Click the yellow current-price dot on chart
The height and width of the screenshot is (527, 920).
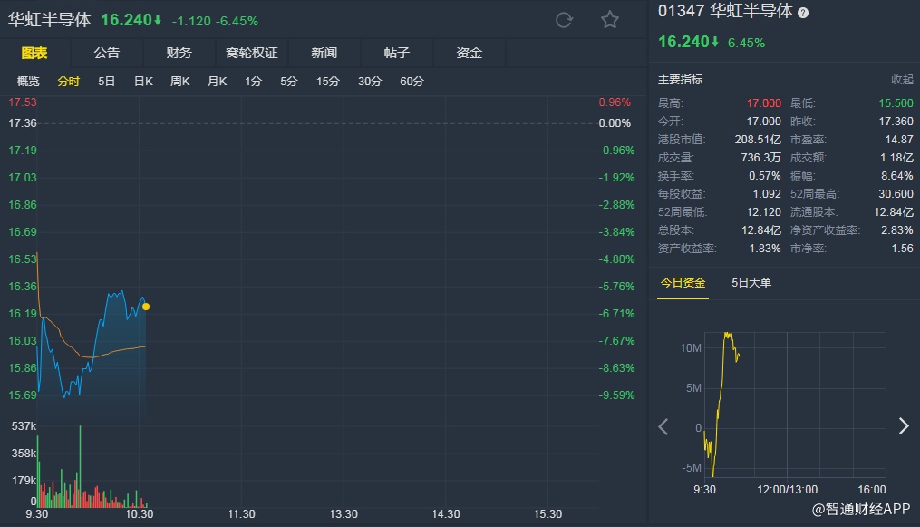click(x=146, y=307)
